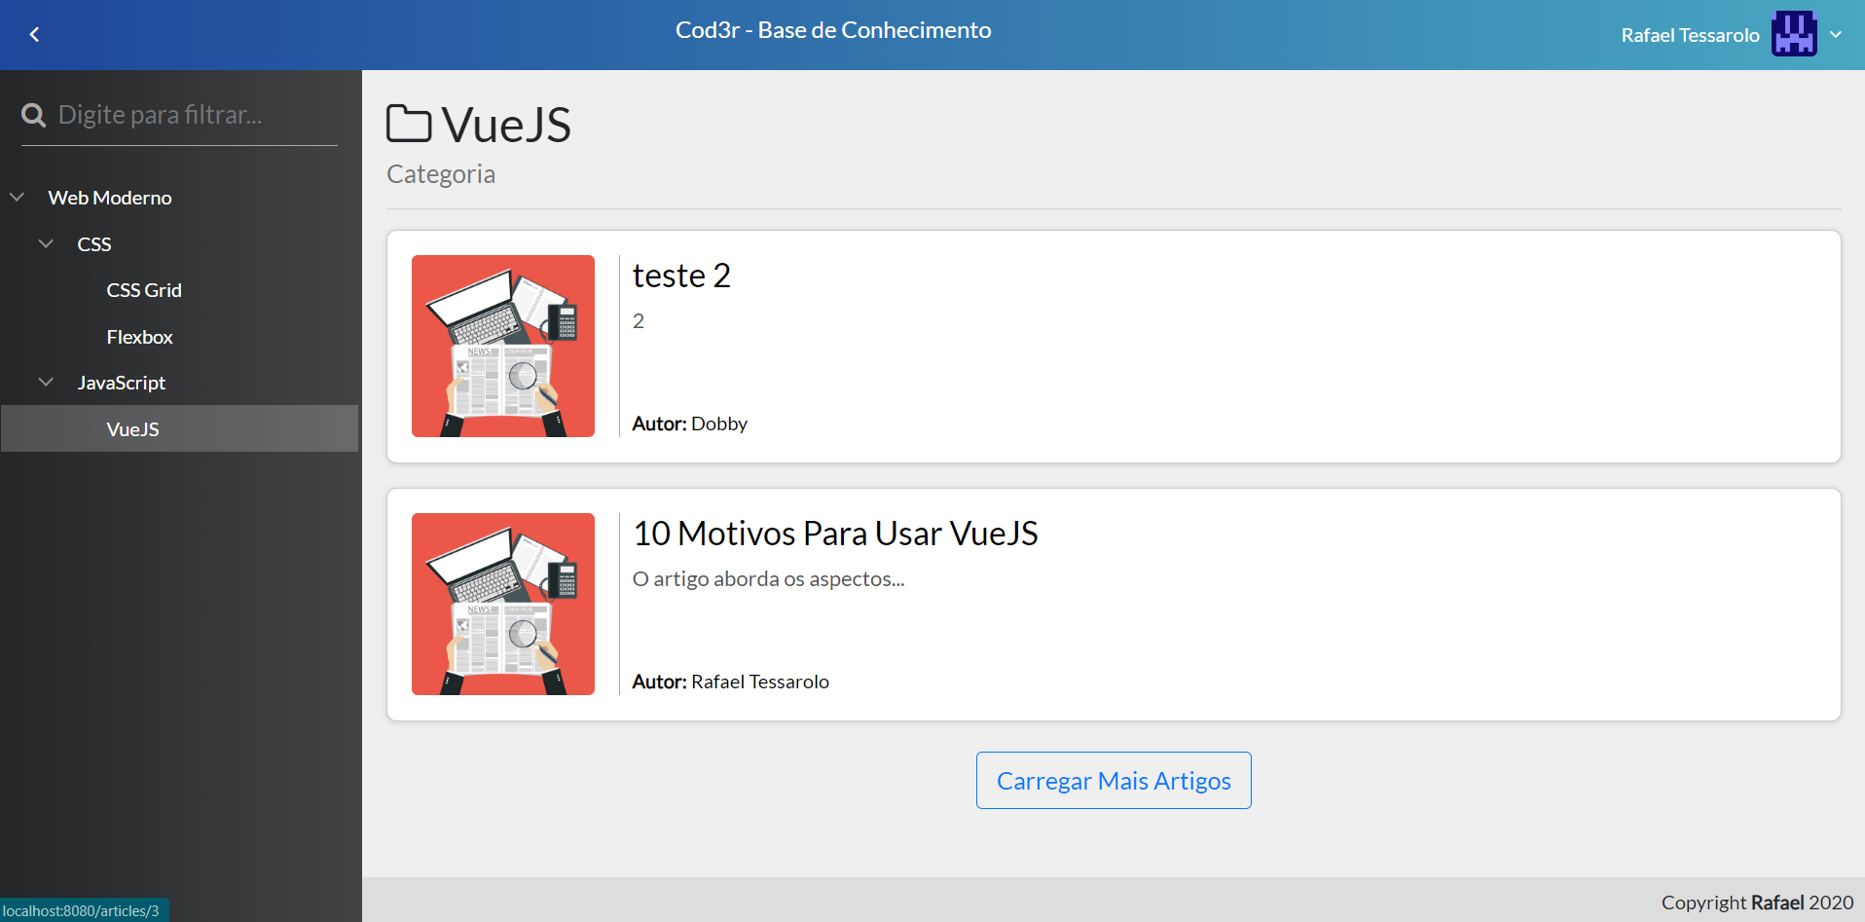
Task: Collapse the Web Moderno tree node
Action: tap(18, 197)
